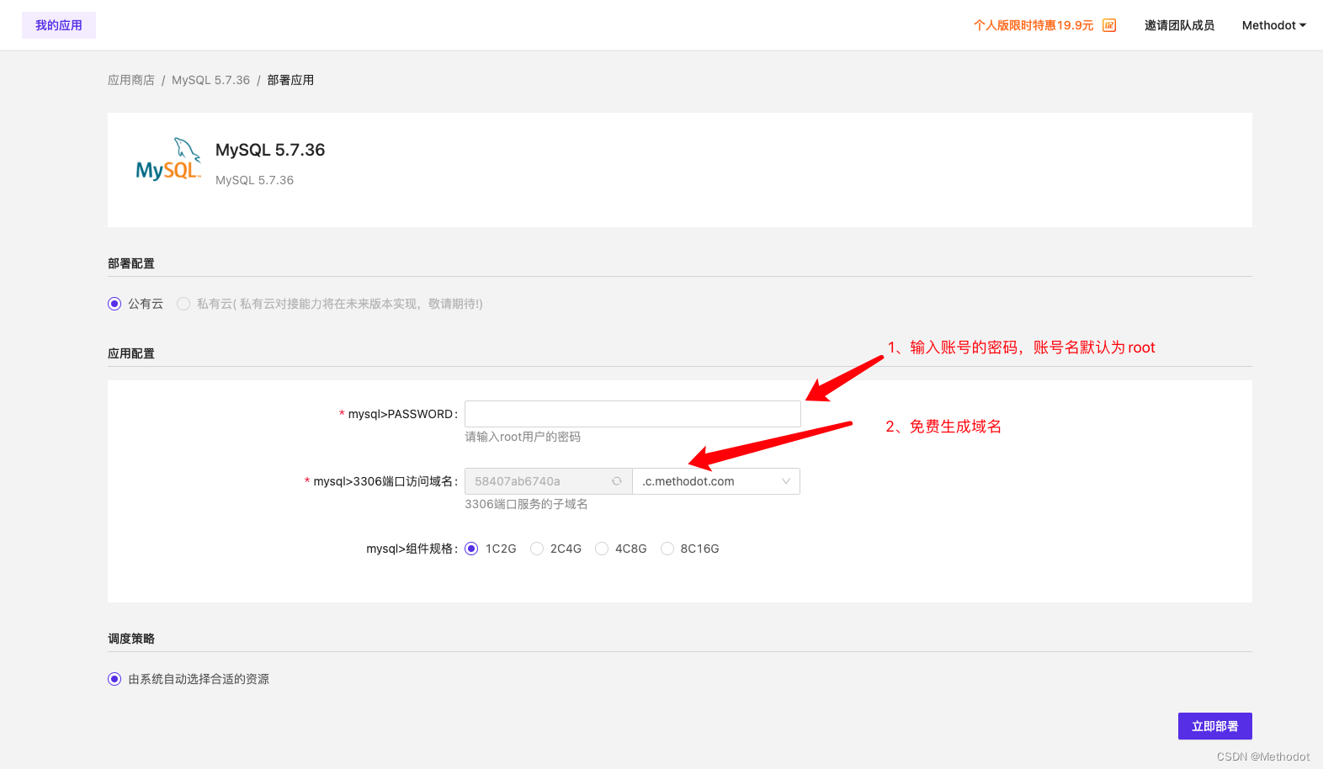The width and height of the screenshot is (1323, 769).
Task: Click the 部署配置 section heading
Action: [131, 263]
